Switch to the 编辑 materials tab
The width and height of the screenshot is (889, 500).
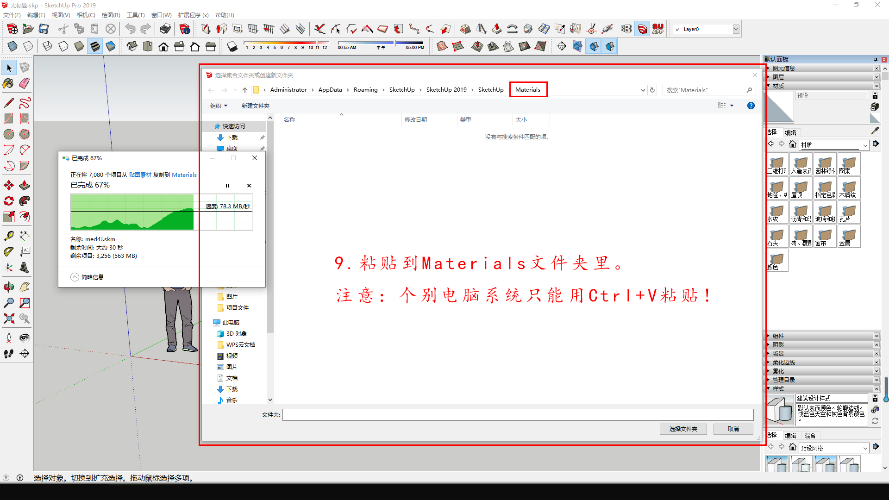point(790,132)
